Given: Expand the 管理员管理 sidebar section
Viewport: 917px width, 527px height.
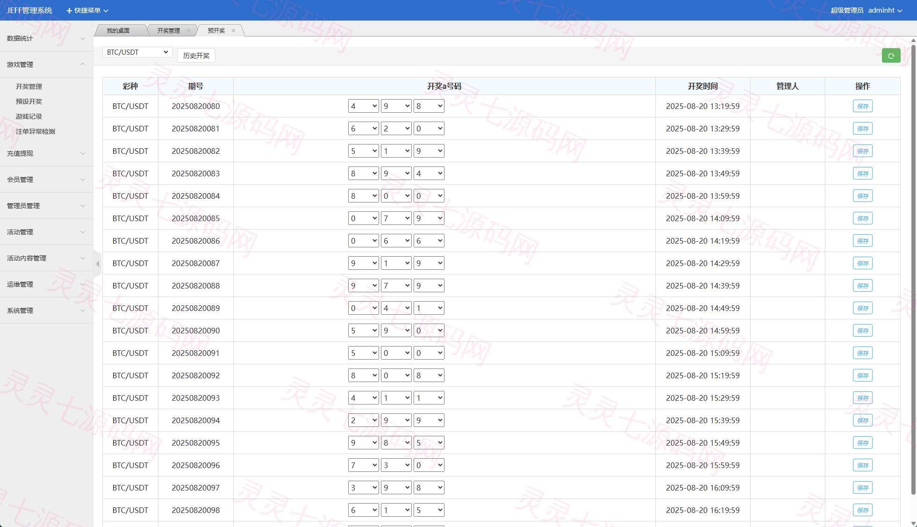Looking at the screenshot, I should [x=46, y=206].
